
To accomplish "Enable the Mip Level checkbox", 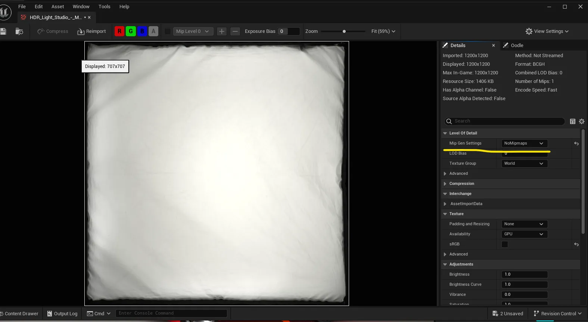I will point(168,31).
